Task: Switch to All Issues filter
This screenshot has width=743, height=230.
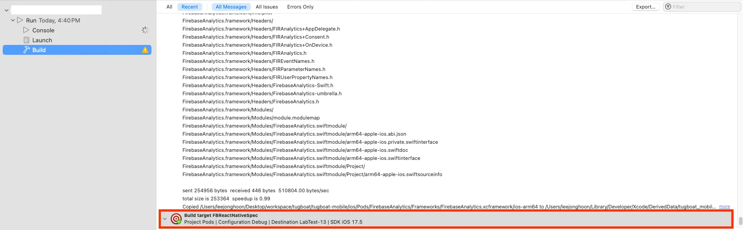Action: pos(267,7)
